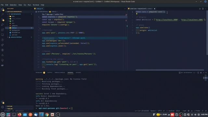Open the Accounts icon in activity bar
Image resolution: width=208 pixels, height=117 pixels.
coord(3,102)
